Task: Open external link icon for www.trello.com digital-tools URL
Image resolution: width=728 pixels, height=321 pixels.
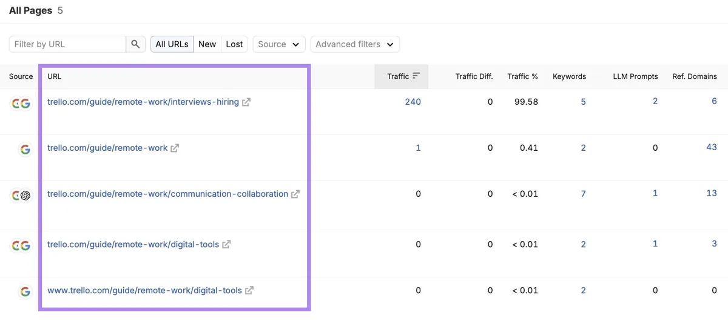Action: click(x=249, y=291)
